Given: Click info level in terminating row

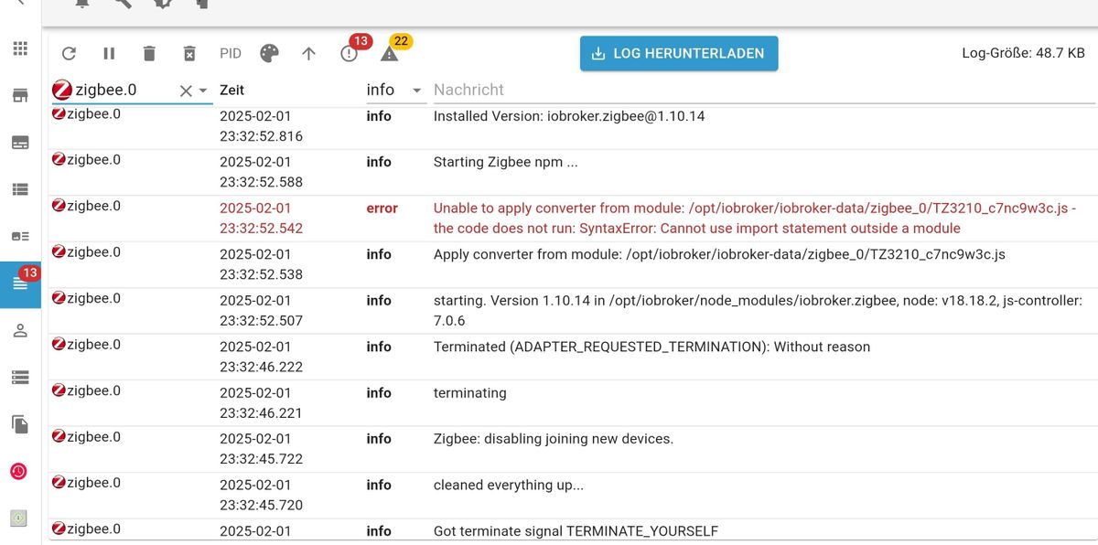Looking at the screenshot, I should tap(379, 392).
